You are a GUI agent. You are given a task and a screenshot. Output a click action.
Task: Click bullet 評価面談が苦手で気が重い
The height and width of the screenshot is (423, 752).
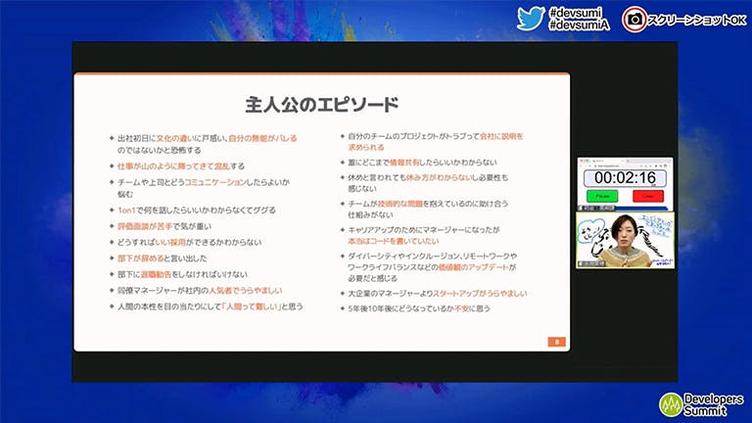(x=164, y=226)
